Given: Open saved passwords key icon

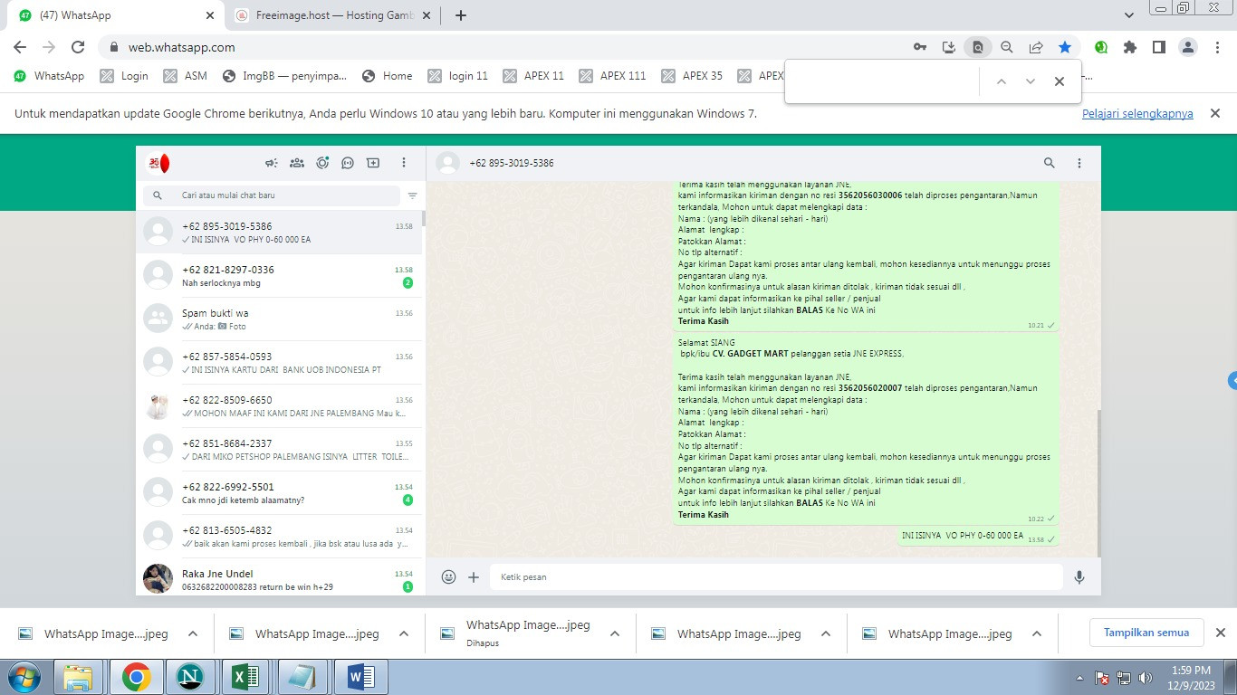Looking at the screenshot, I should (920, 47).
